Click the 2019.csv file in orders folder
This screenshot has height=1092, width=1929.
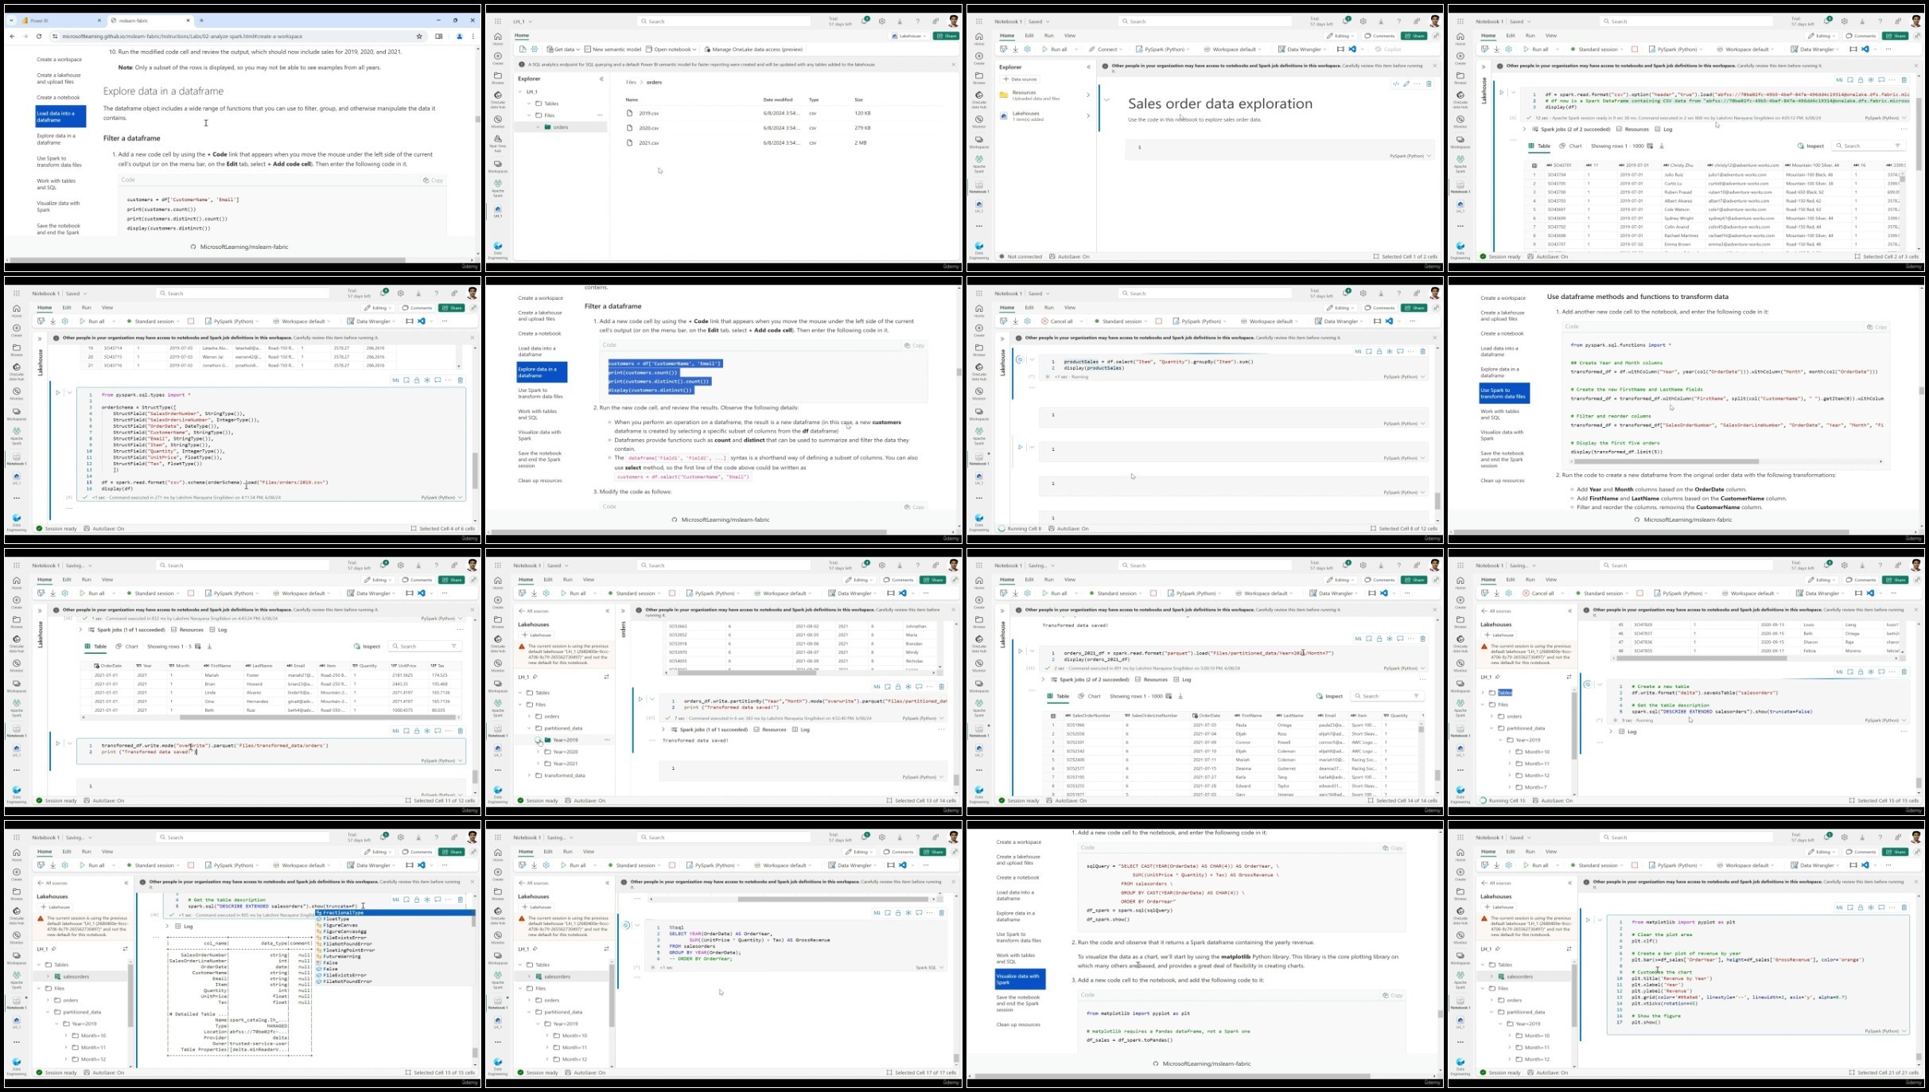click(648, 114)
